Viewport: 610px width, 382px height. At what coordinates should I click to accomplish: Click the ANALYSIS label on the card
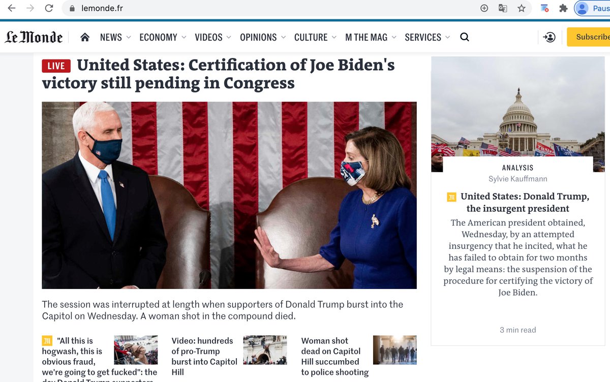coord(518,167)
